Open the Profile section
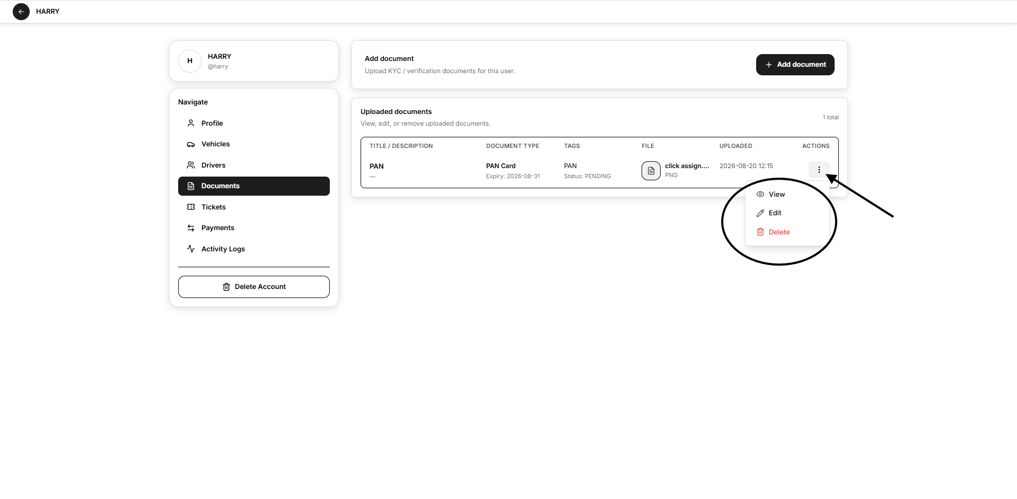 click(254, 123)
